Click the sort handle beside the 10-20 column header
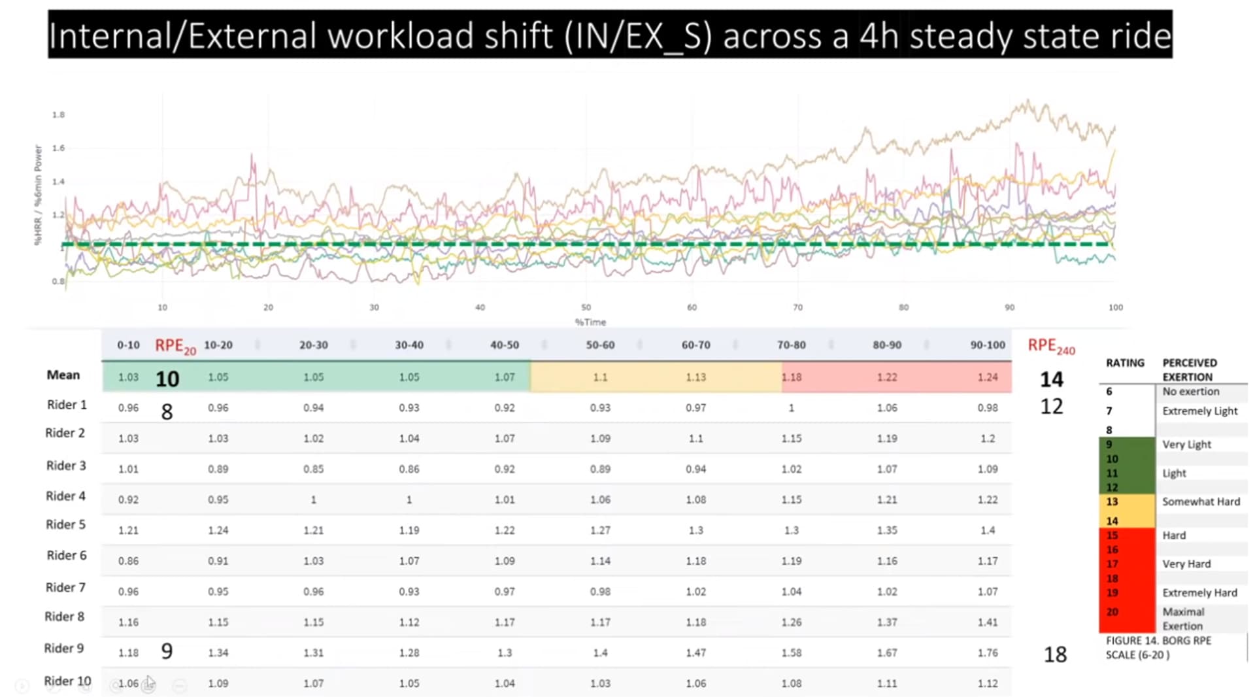Viewport: 1255px width, 697px height. (257, 345)
